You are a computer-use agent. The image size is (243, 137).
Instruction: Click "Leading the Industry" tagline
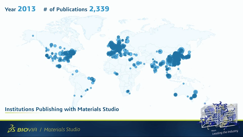click(x=225, y=132)
